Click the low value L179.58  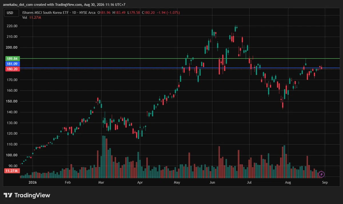point(133,13)
